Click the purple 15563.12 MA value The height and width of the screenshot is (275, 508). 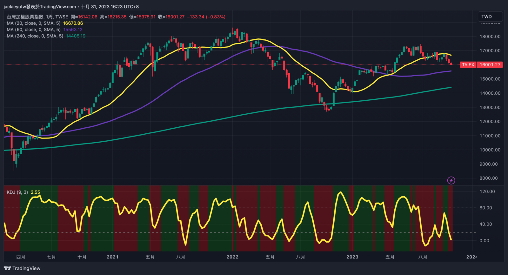[x=73, y=30]
